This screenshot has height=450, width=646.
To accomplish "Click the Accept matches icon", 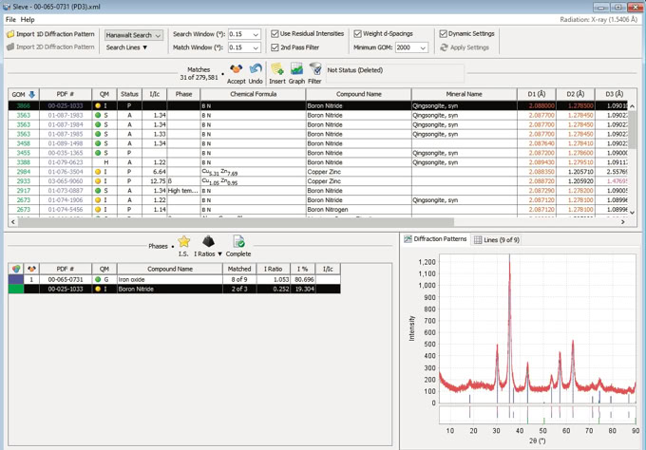I will click(x=236, y=71).
